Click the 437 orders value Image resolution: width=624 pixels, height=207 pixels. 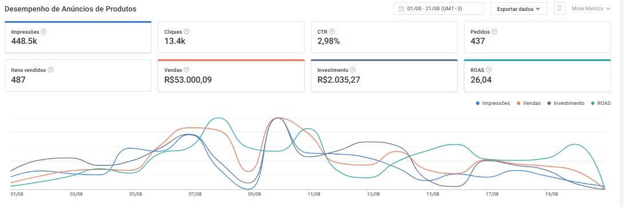(x=478, y=41)
